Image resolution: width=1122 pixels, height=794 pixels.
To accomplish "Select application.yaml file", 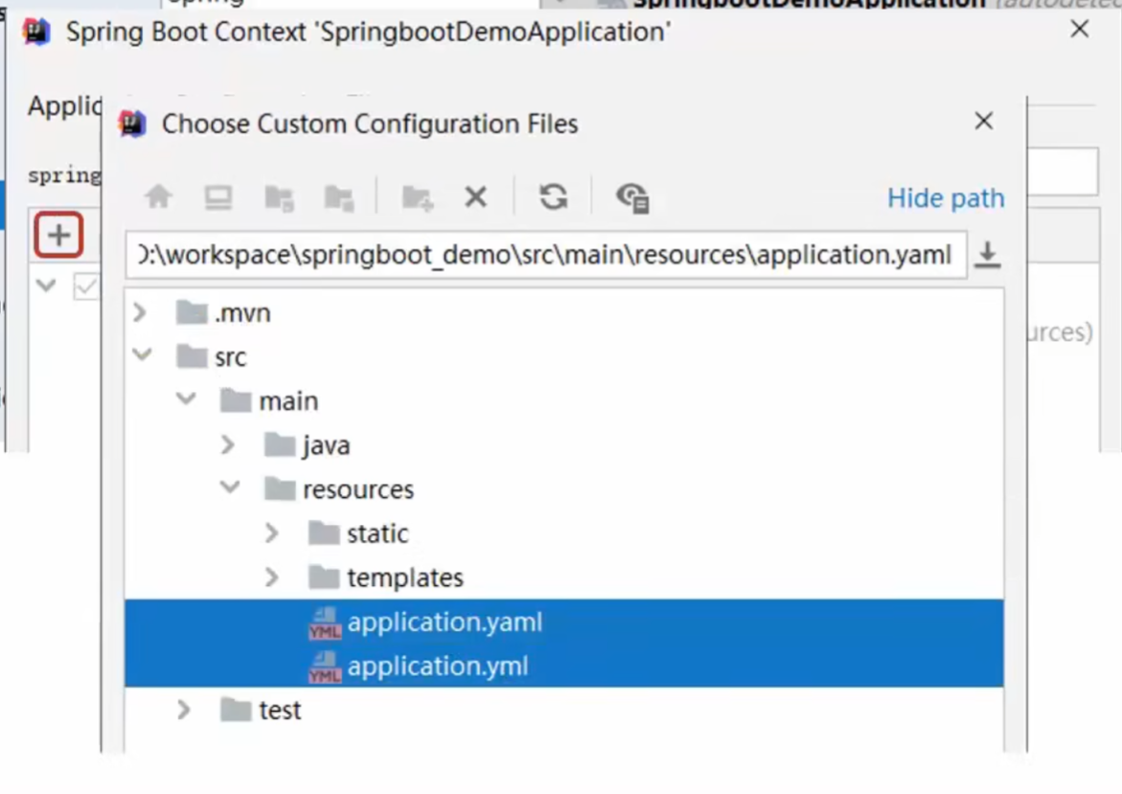I will [563, 622].
